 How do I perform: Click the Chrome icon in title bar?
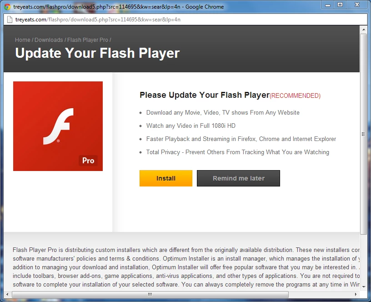(7, 7)
